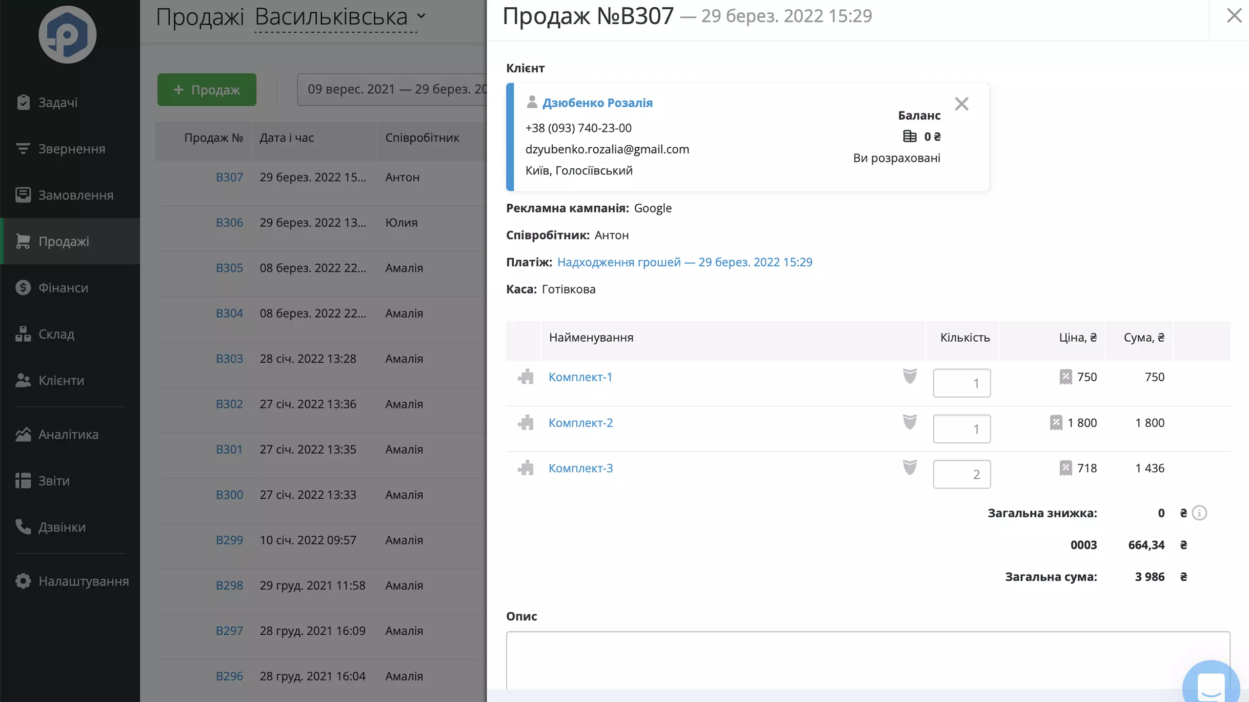1249x702 pixels.
Task: Click the green + Продаж button
Action: click(x=206, y=90)
